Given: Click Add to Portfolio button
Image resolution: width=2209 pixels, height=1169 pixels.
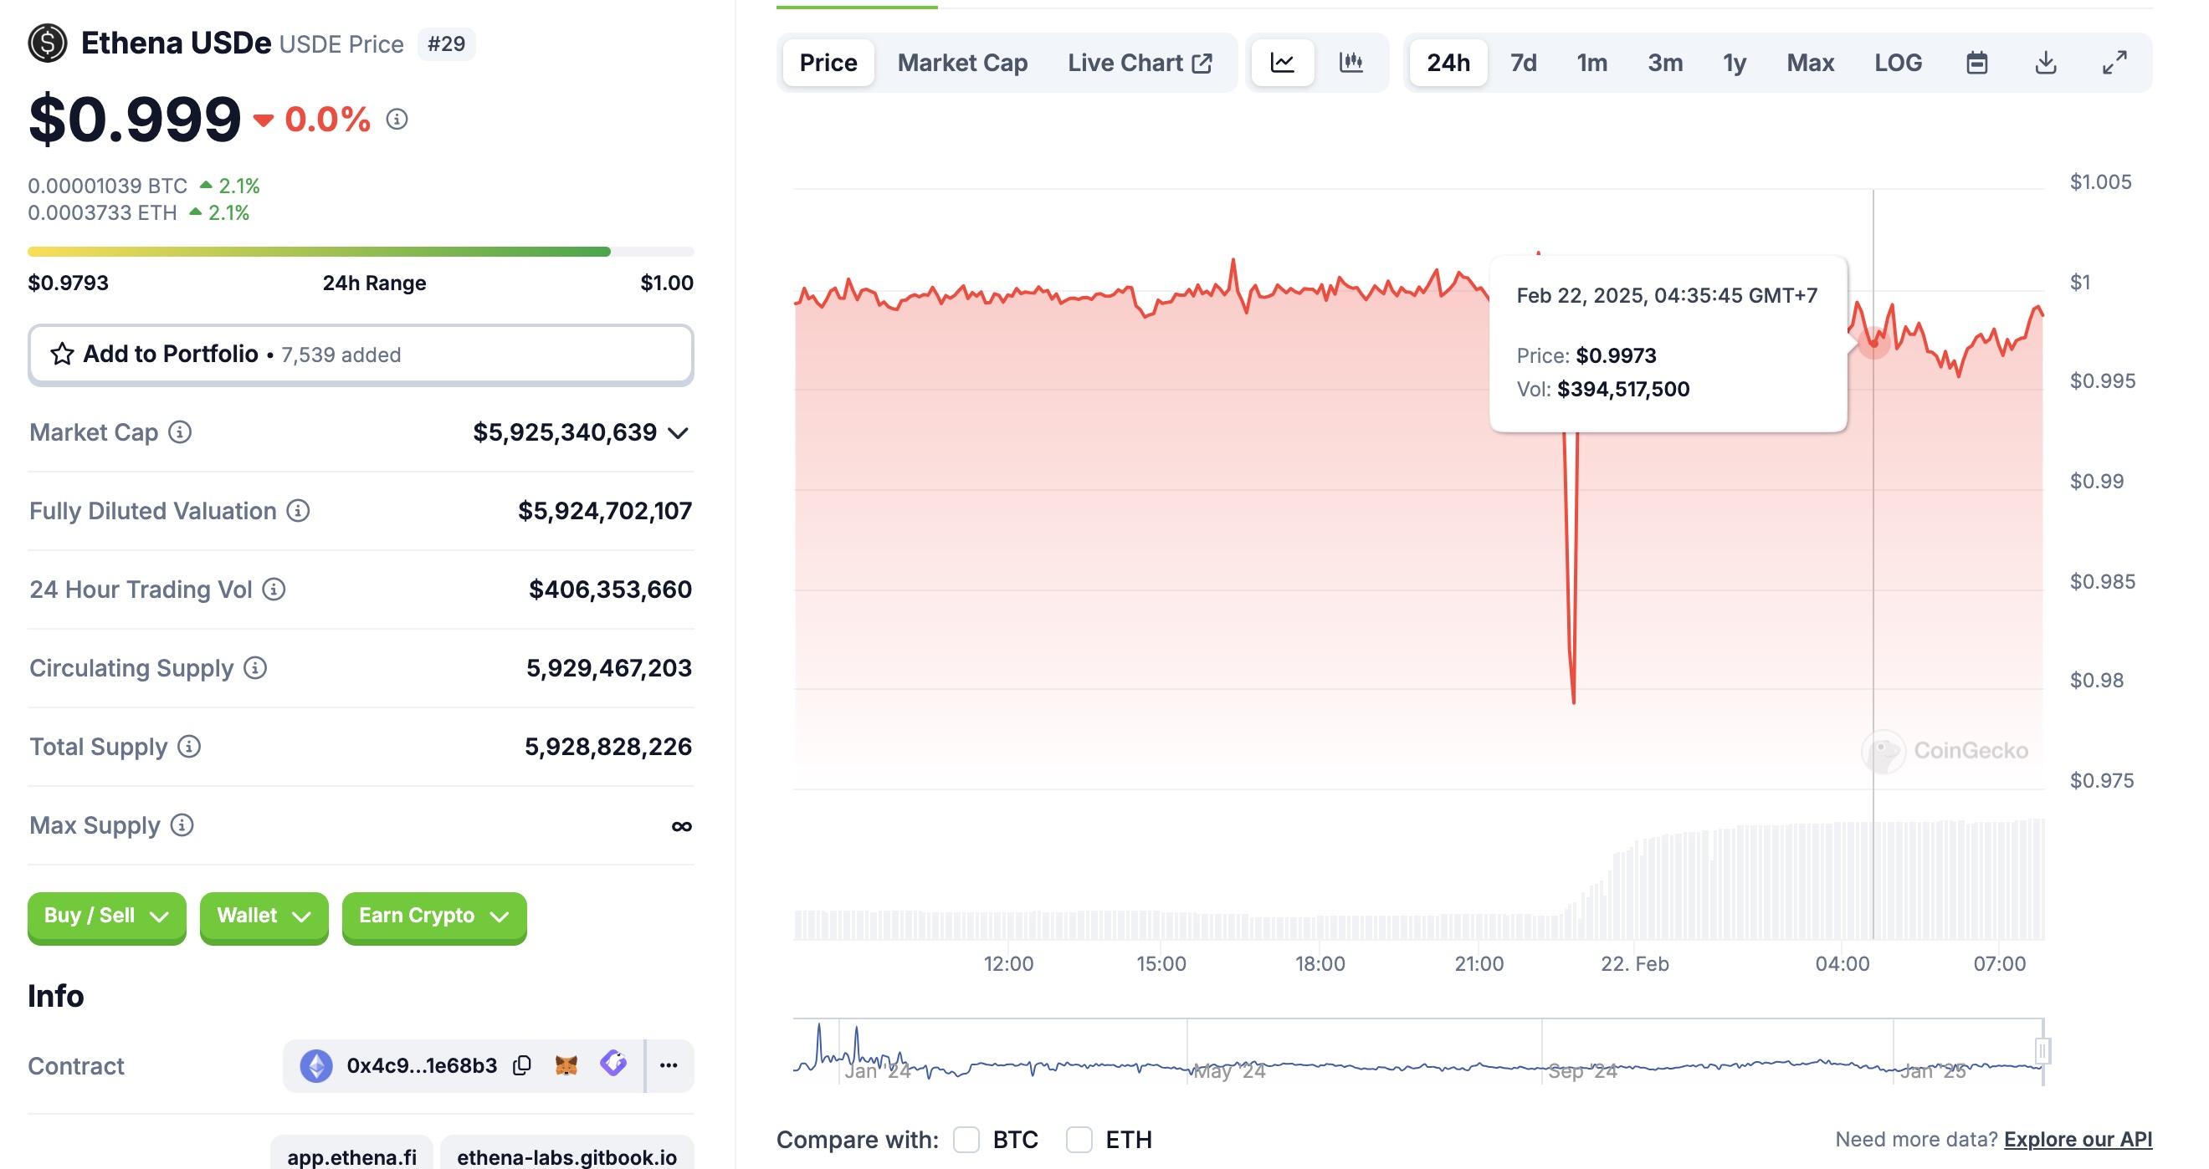Looking at the screenshot, I should coord(361,354).
